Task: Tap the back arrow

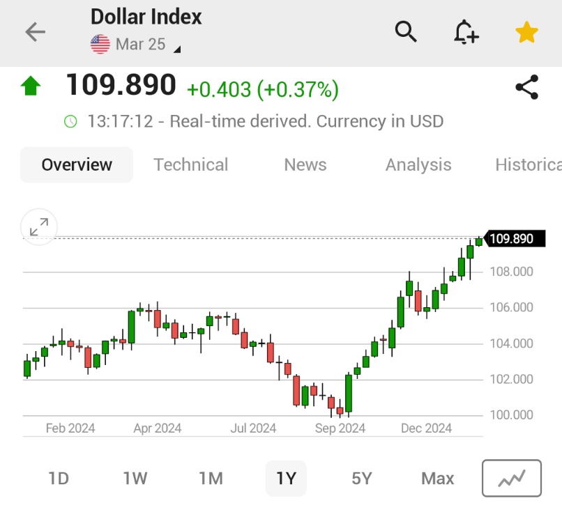Action: [33, 32]
